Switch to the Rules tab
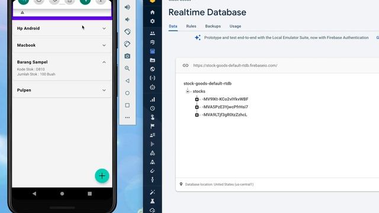This screenshot has width=379, height=213. (x=191, y=26)
